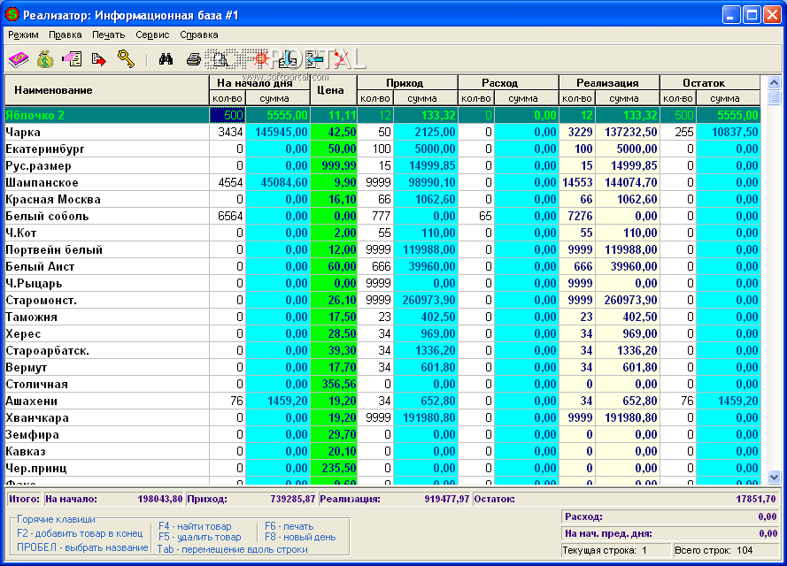Screen dimensions: 787x566
Task: Click the print preview icon
Action: (x=219, y=59)
